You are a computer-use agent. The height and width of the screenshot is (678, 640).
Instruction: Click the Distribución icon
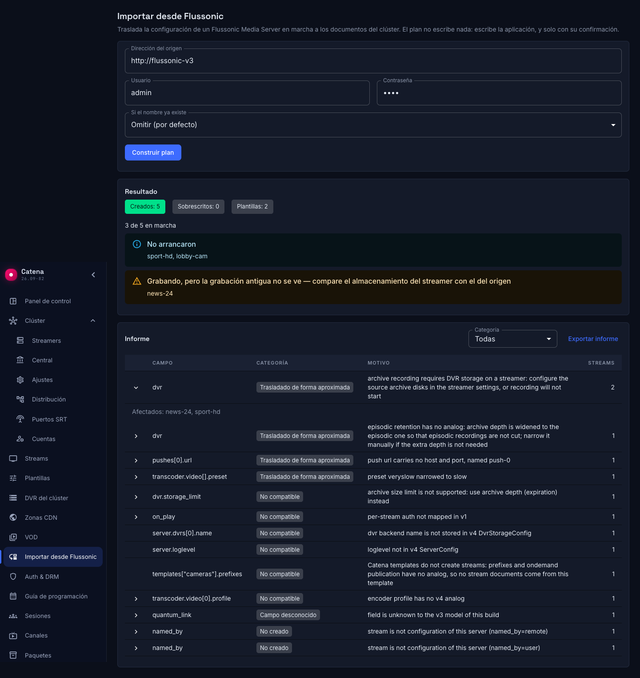click(20, 399)
